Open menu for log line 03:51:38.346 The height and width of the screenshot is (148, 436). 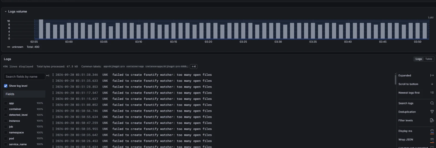(53, 75)
